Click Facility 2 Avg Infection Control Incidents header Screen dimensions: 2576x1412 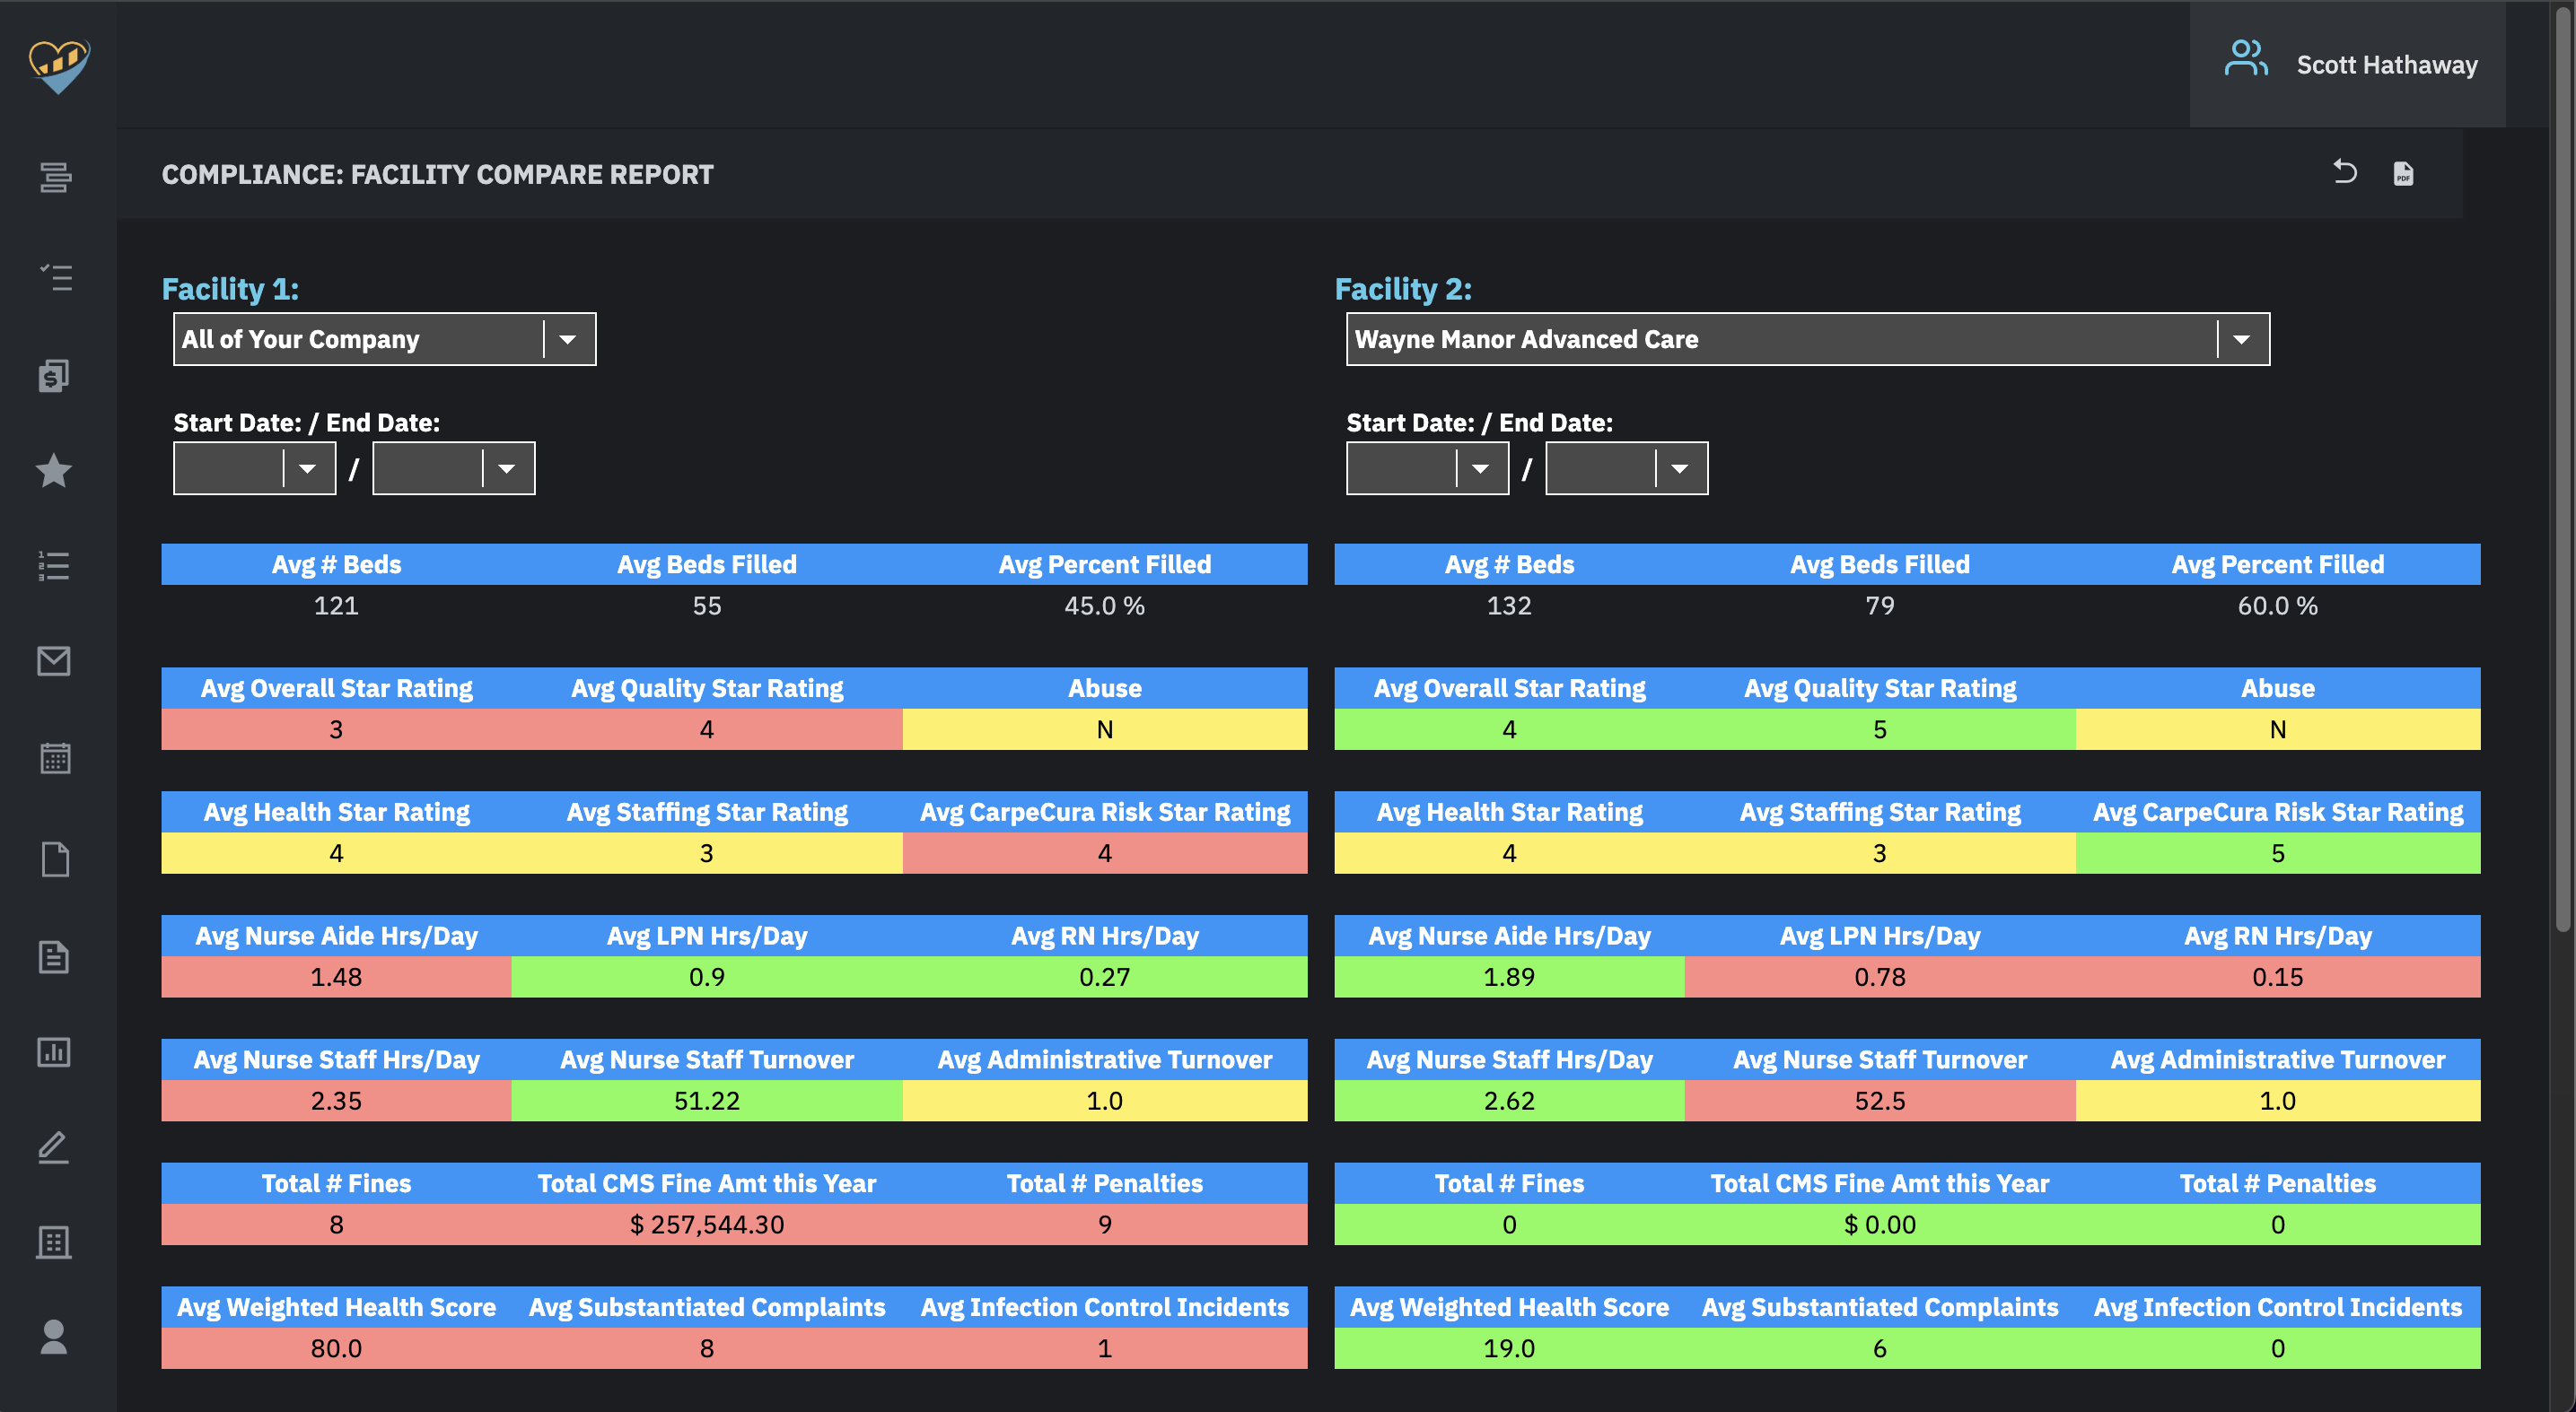2277,1307
